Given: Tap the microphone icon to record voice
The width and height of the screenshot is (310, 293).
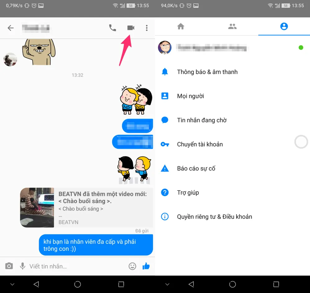Looking at the screenshot, I should tap(23, 266).
